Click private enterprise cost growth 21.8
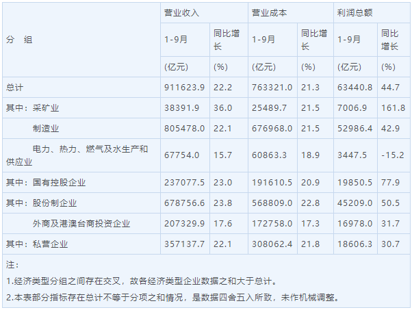412x310 pixels. [x=310, y=244]
